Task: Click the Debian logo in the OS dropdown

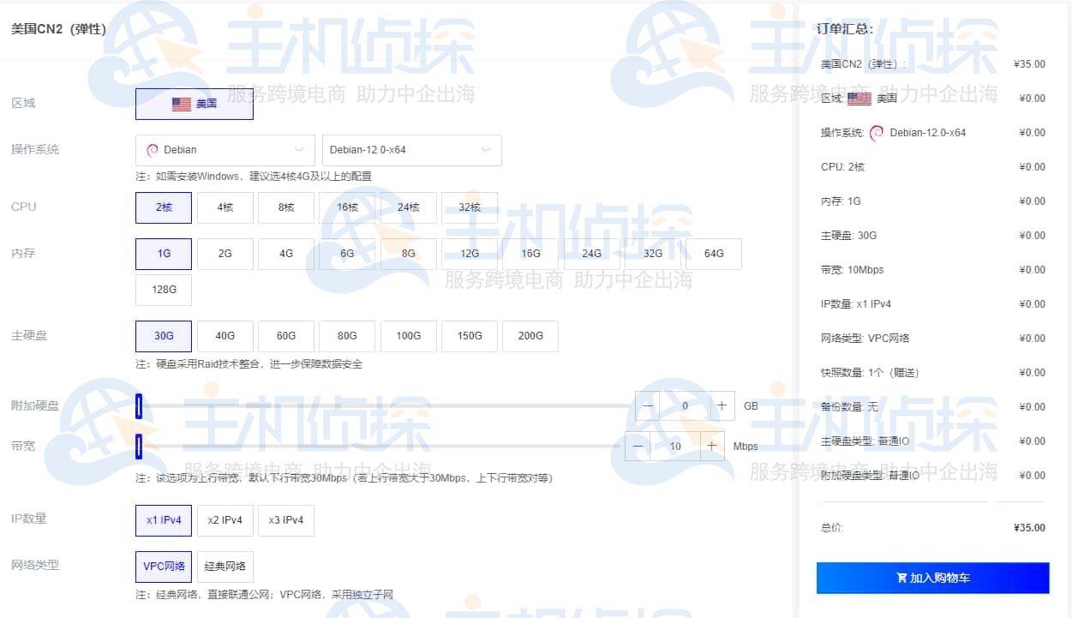Action: point(152,149)
